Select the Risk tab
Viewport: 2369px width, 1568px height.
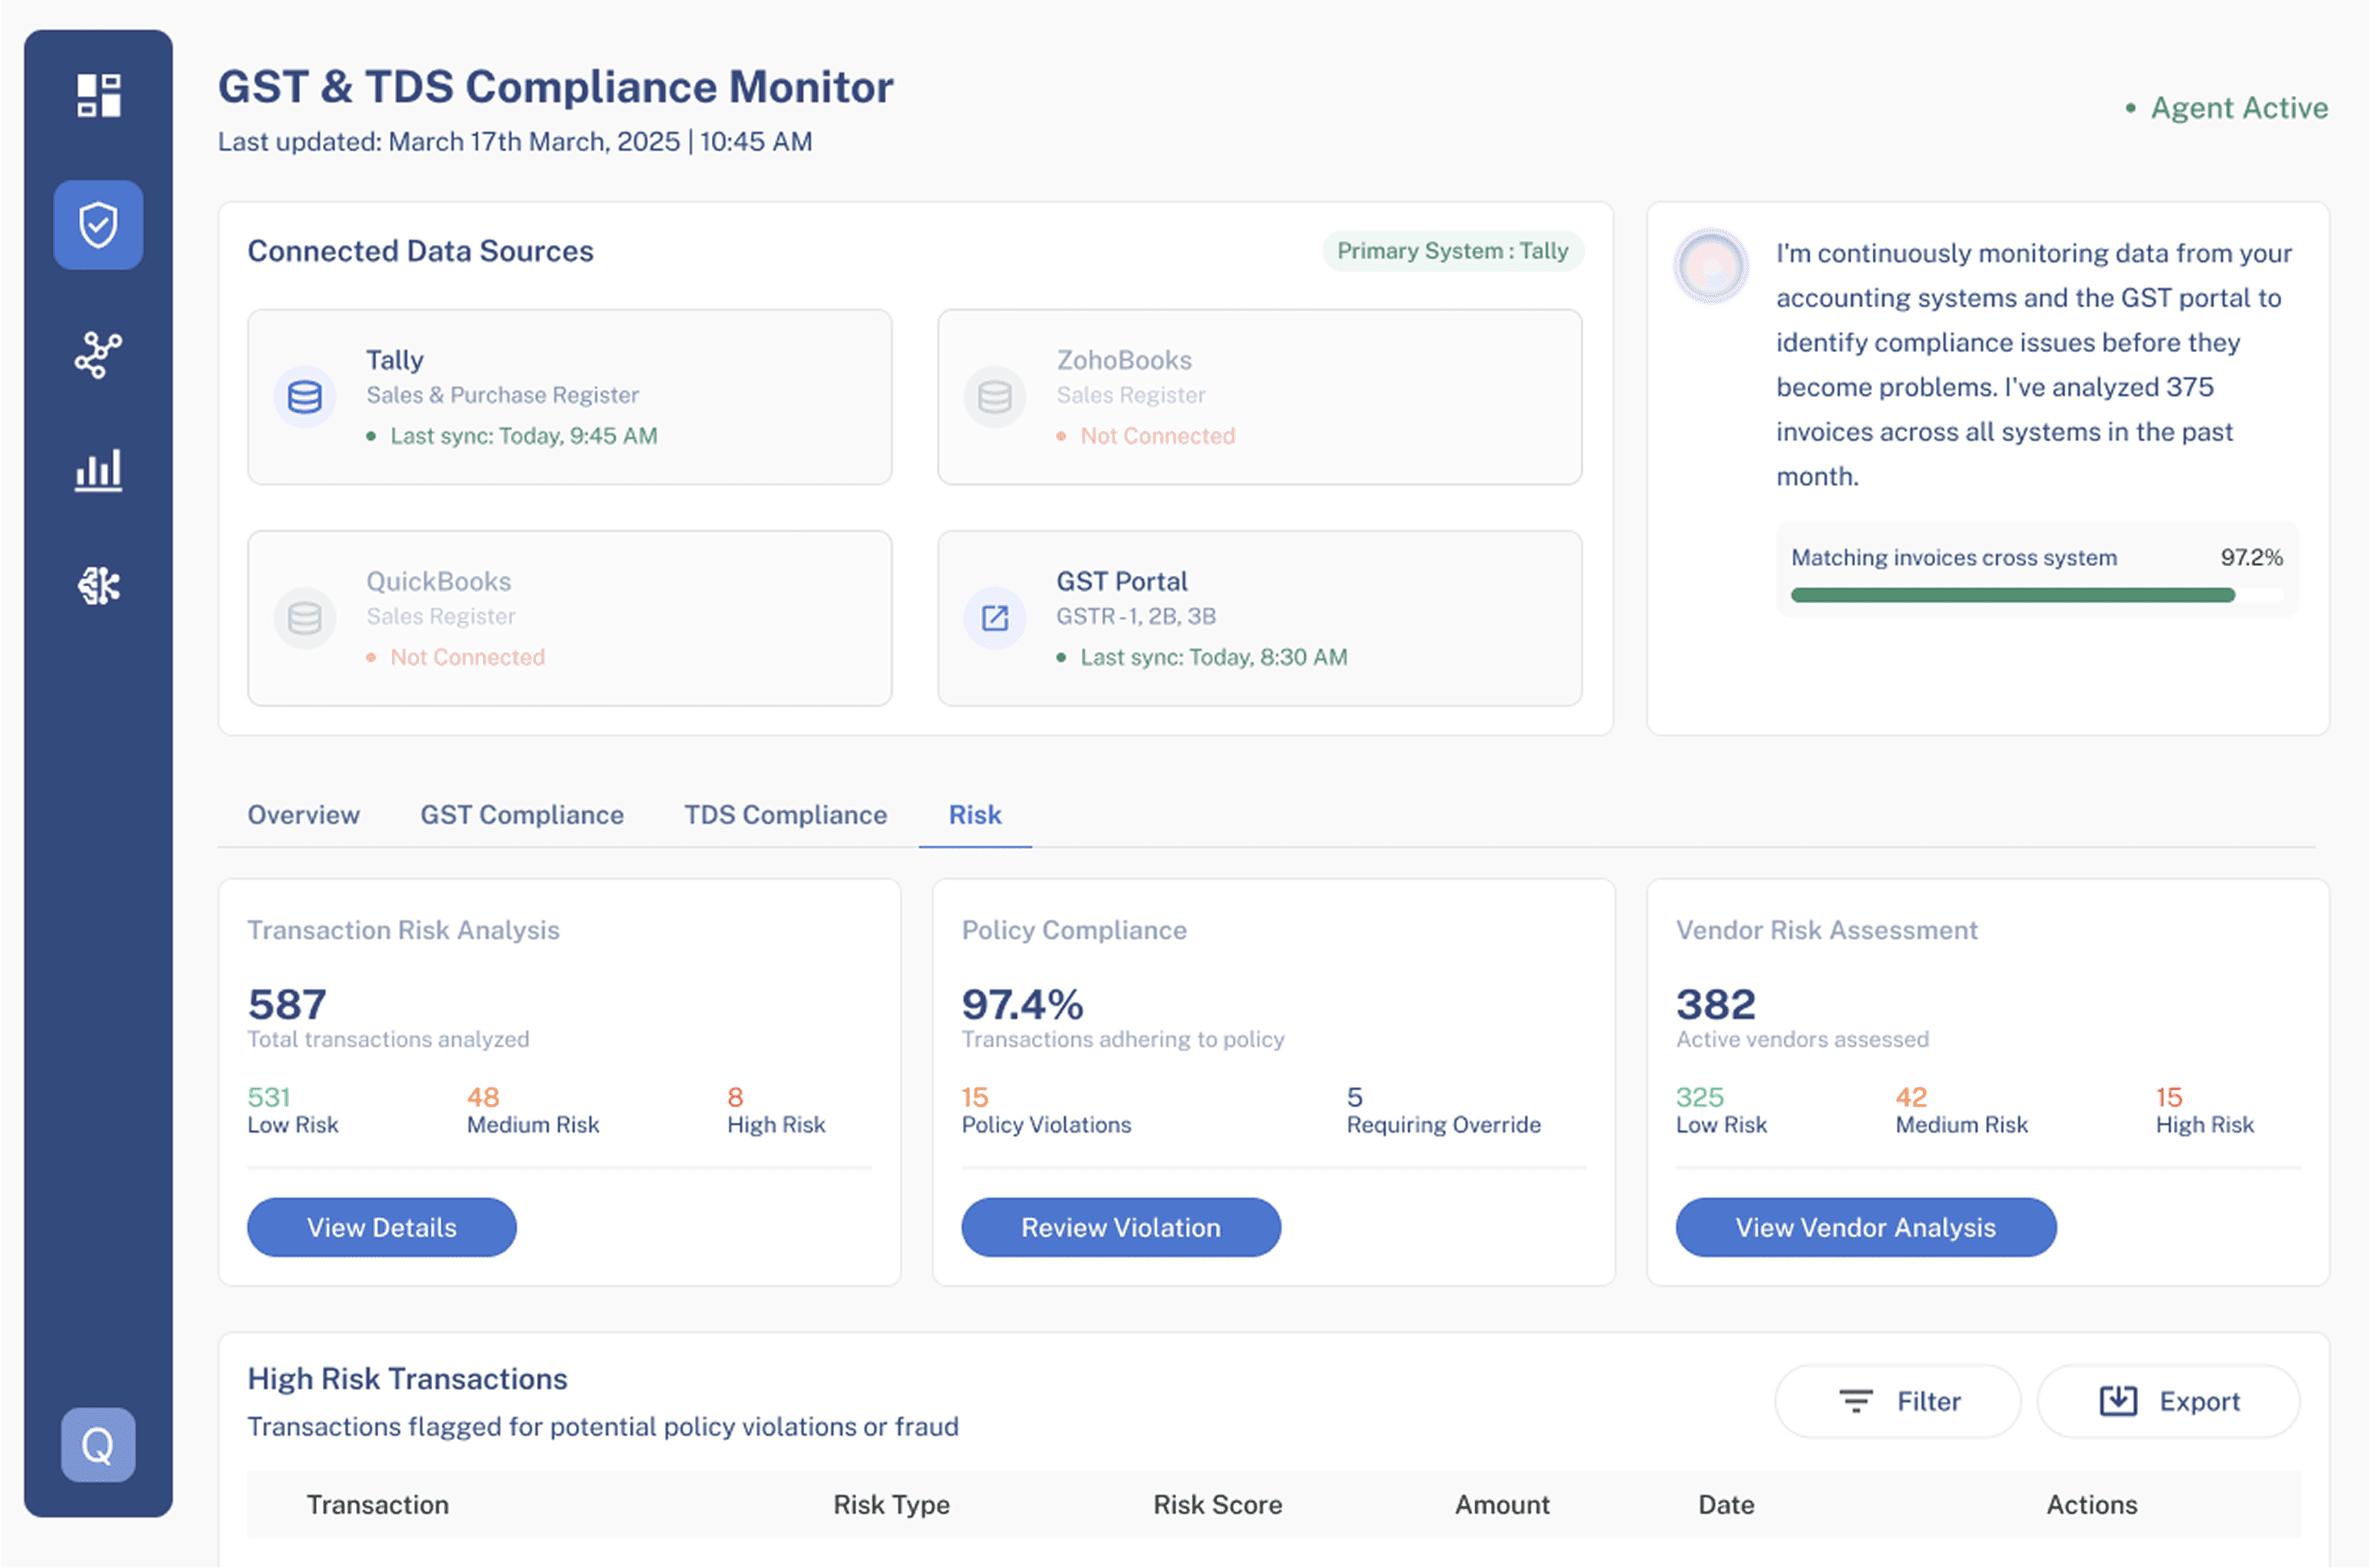point(975,815)
